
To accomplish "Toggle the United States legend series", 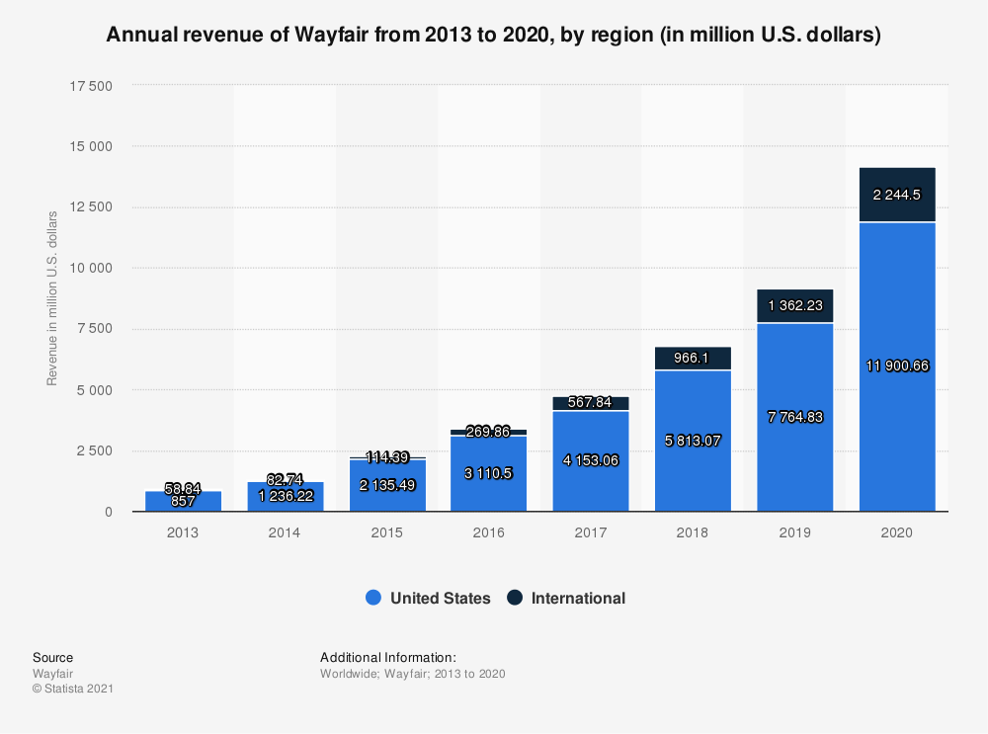I will (428, 598).
